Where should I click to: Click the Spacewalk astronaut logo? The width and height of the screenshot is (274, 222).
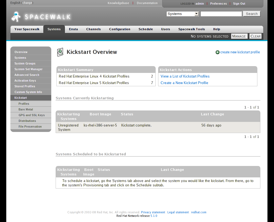[16, 17]
